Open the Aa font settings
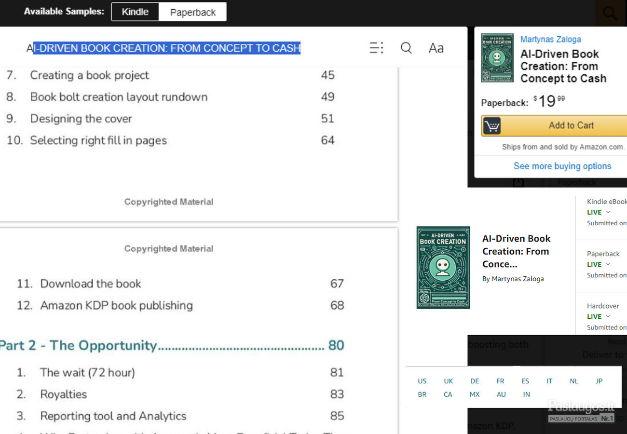Viewport: 627px width, 434px height. tap(436, 48)
